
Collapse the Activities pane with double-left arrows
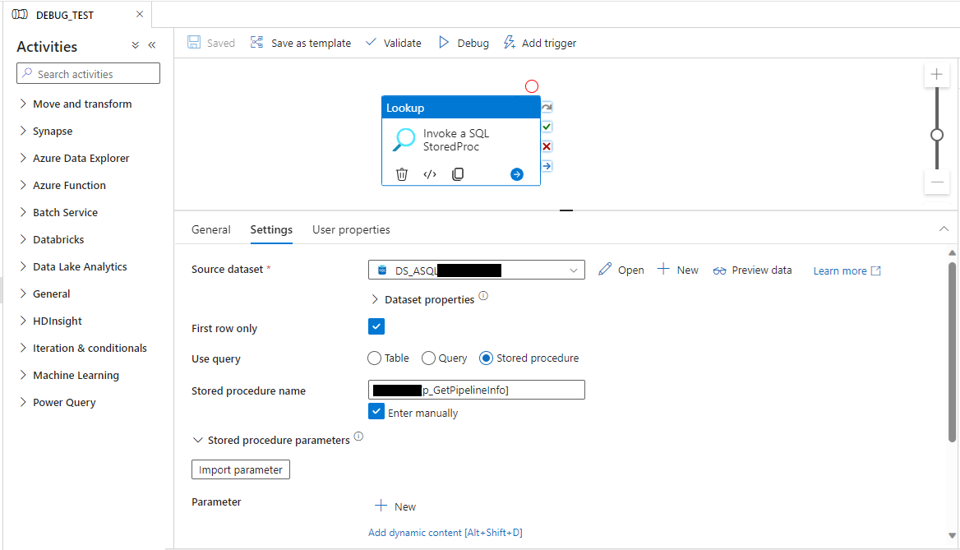(x=152, y=45)
